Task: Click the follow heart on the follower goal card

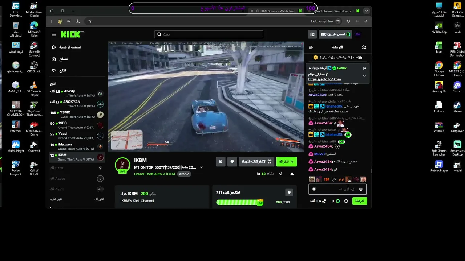Action: 289,192
